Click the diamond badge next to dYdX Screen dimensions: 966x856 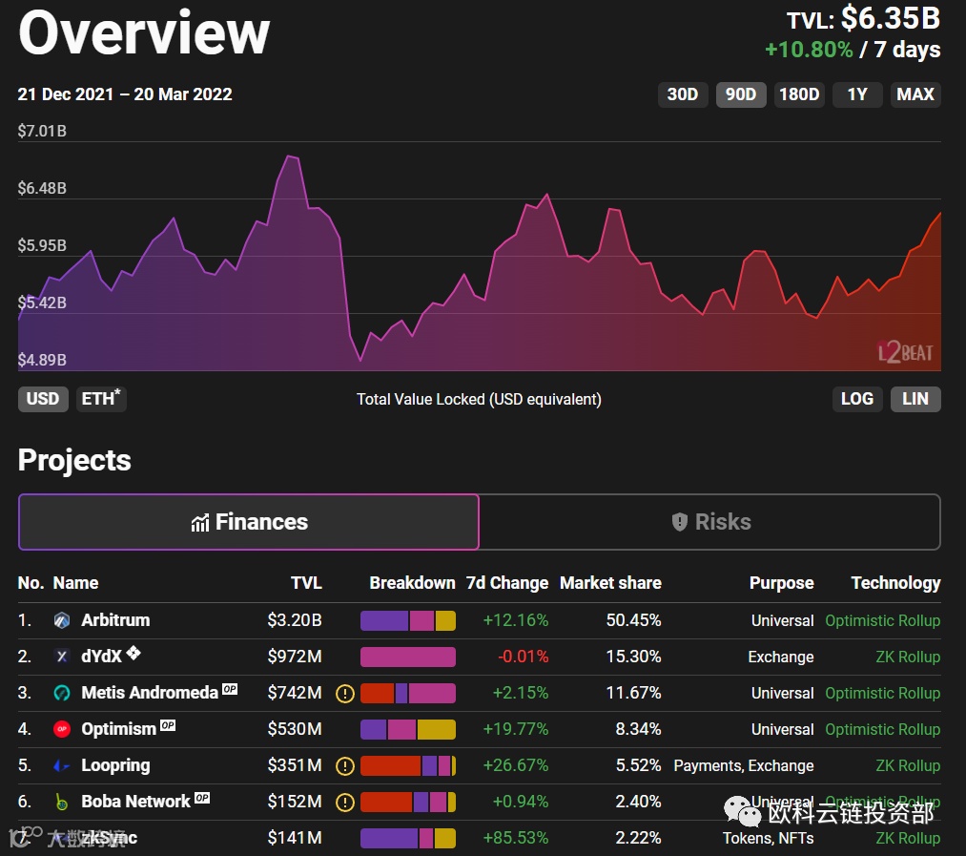(134, 653)
